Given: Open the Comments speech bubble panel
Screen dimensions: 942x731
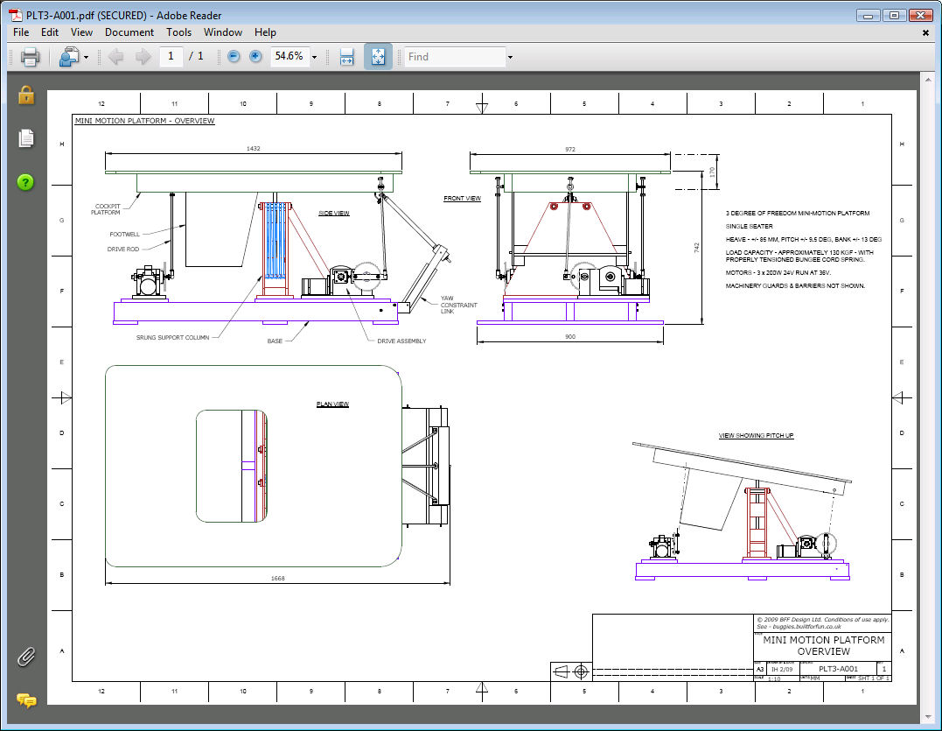Looking at the screenshot, I should coord(26,699).
